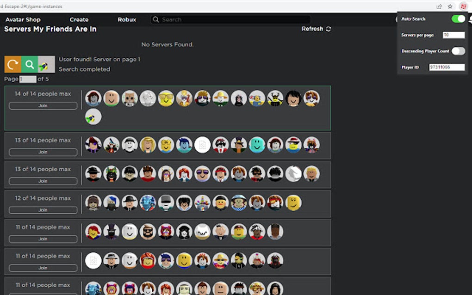The height and width of the screenshot is (295, 472).
Task: Click the search magnifier icon in top bar
Action: click(155, 19)
